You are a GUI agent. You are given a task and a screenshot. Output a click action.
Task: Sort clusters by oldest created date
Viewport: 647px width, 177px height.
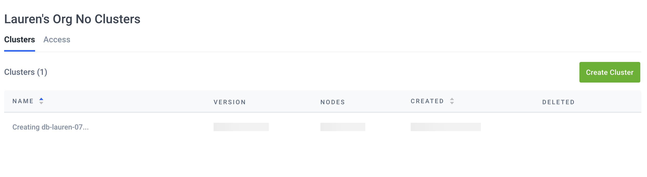[451, 99]
